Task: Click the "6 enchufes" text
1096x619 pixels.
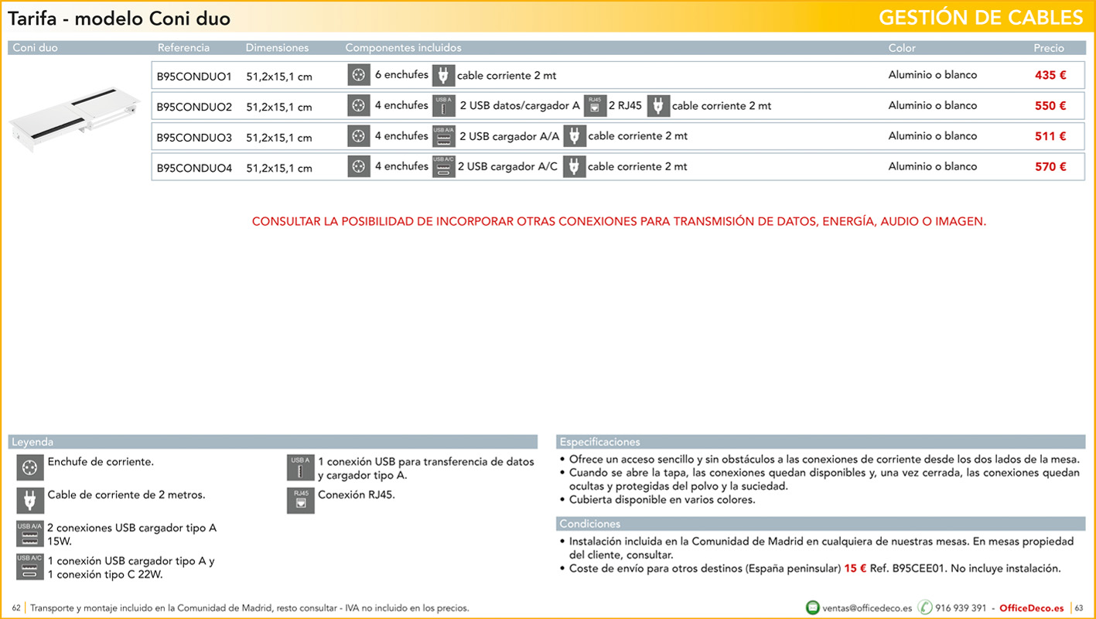Action: click(401, 75)
